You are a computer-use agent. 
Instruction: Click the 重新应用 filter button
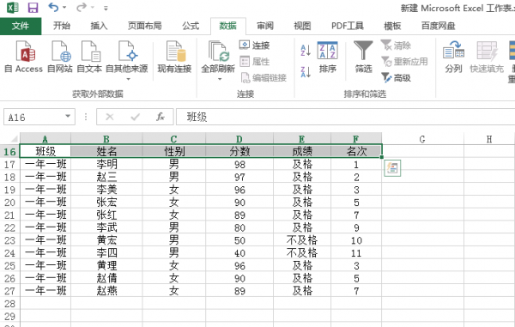click(x=404, y=62)
